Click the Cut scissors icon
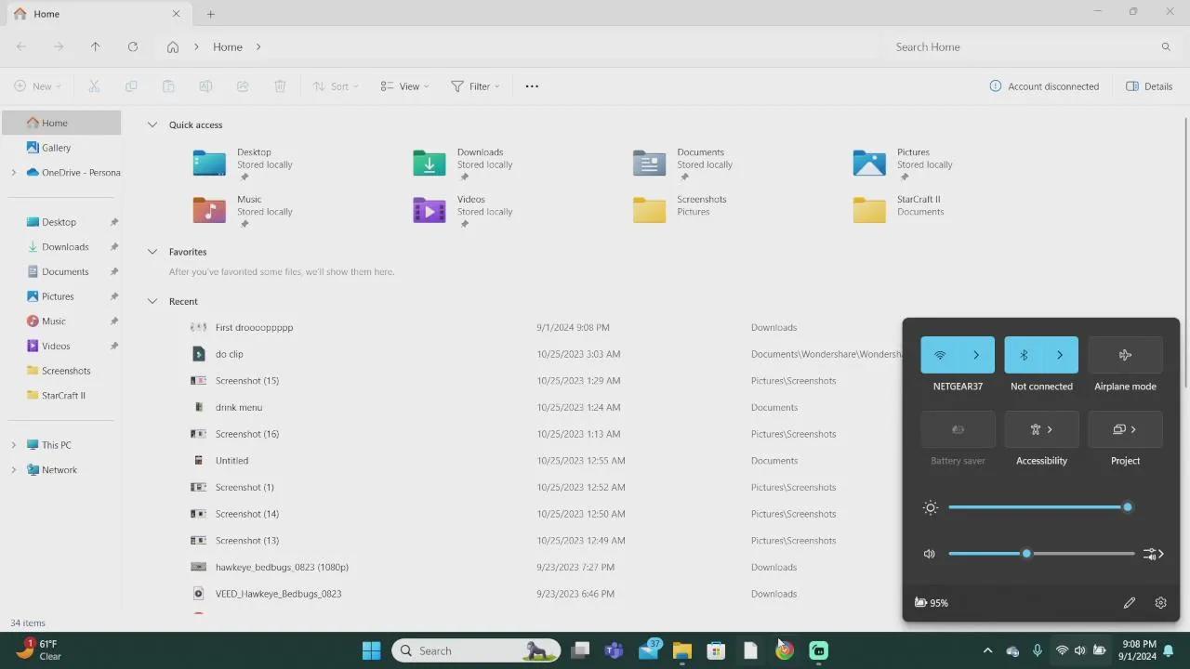This screenshot has height=669, width=1190. (94, 86)
